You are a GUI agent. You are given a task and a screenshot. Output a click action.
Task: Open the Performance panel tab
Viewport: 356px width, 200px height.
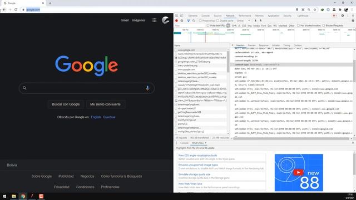click(x=245, y=16)
